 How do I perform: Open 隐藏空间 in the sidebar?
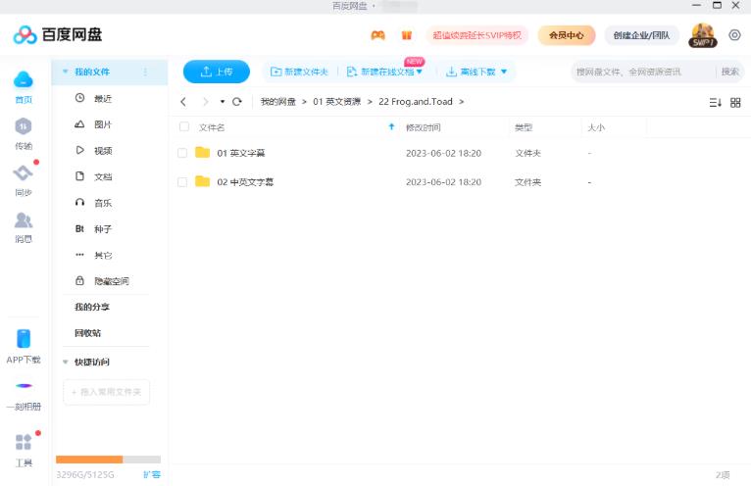click(x=111, y=281)
